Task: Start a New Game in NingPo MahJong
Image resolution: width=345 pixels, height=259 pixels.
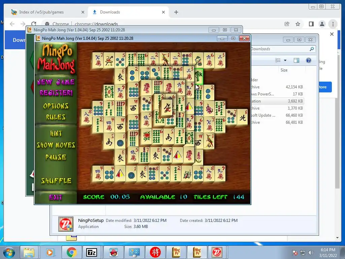Action: (x=56, y=82)
